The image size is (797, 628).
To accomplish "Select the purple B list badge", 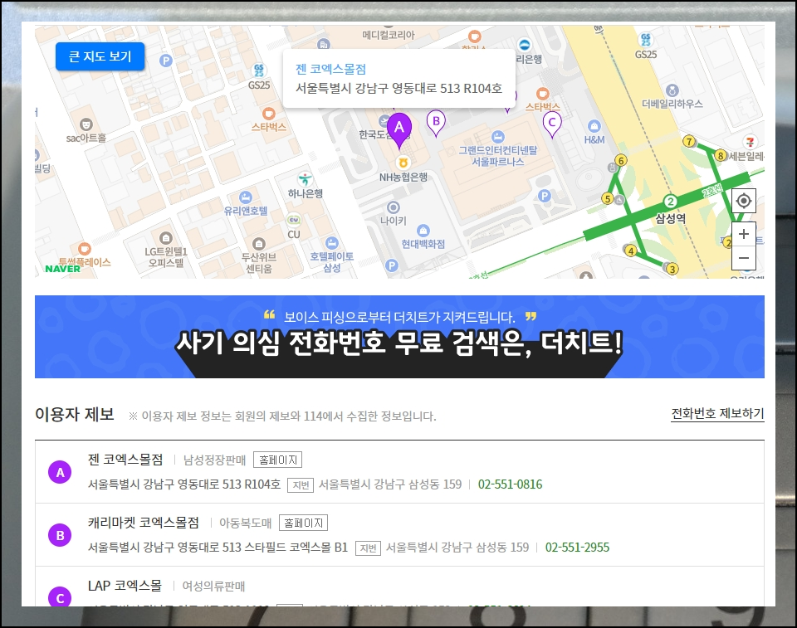I will coord(60,536).
